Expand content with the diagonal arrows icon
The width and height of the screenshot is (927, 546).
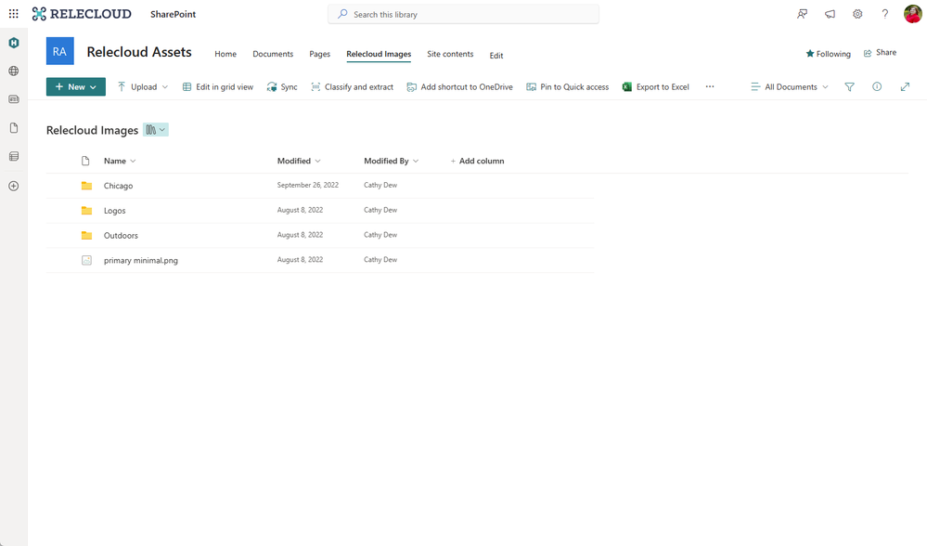(905, 87)
